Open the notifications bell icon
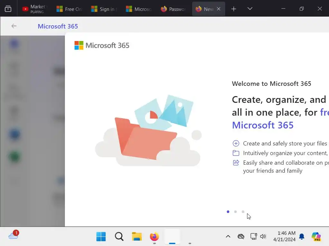This screenshot has width=329, height=246. point(302,237)
